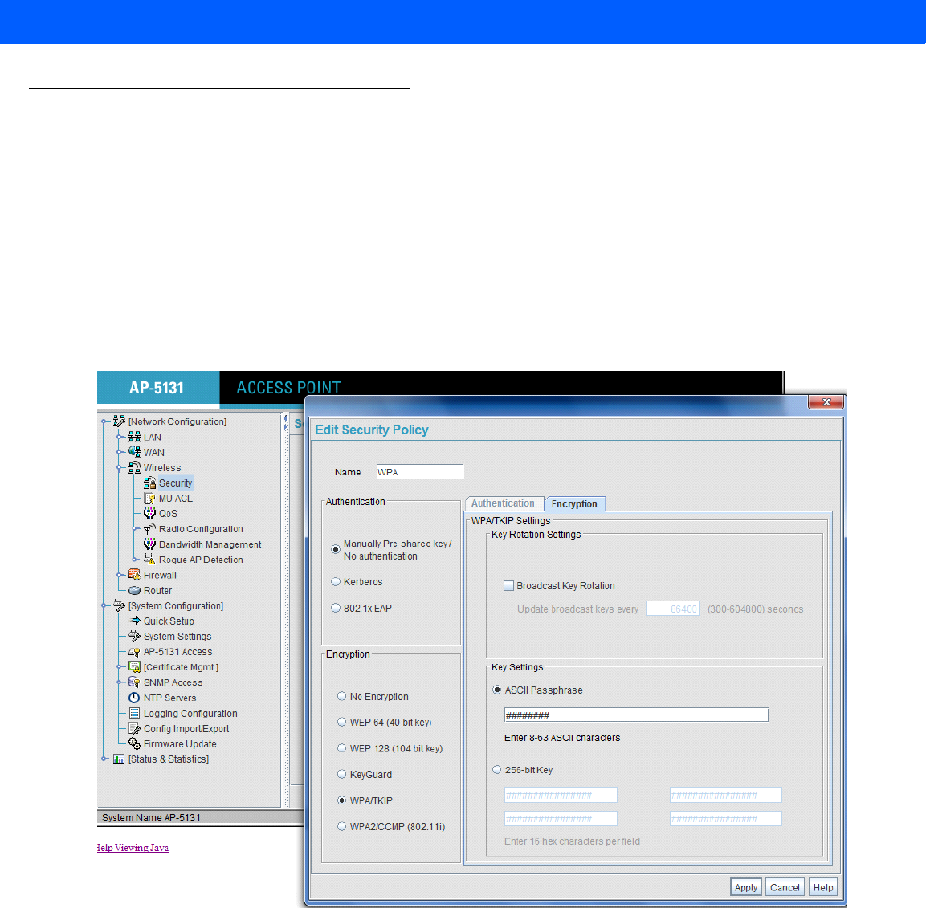Screen dimensions: 926x908
Task: Expand the WAN tree node
Action: point(120,452)
